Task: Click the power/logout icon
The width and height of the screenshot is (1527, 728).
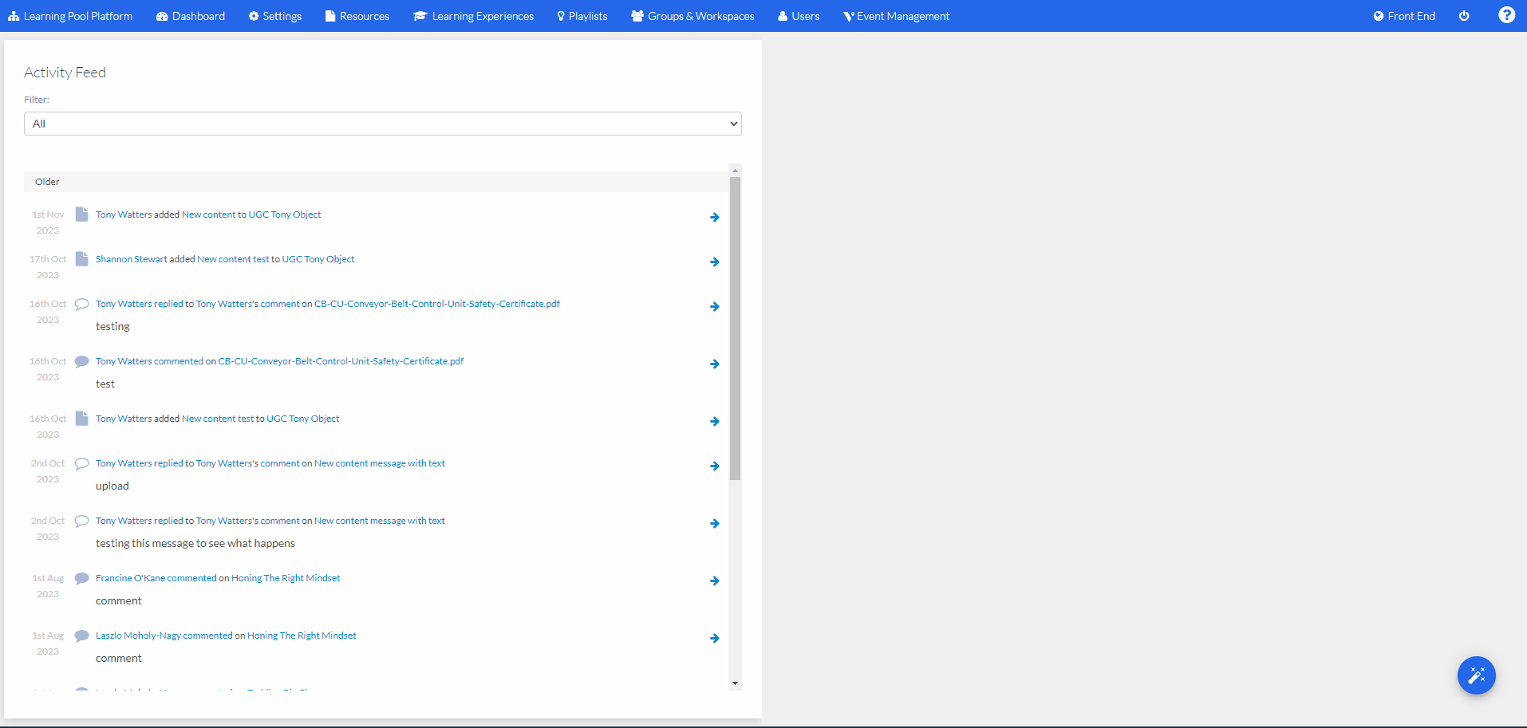Action: pos(1464,15)
